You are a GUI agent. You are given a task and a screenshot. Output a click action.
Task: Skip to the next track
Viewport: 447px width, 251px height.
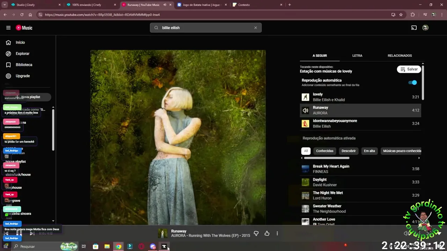click(32, 233)
